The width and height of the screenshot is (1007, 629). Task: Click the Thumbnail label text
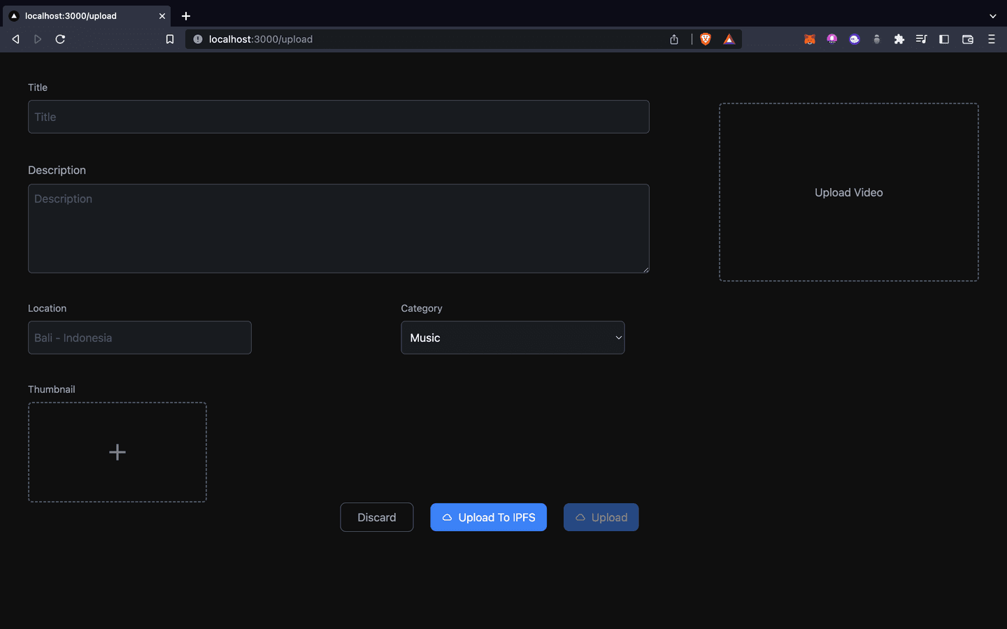pos(52,389)
